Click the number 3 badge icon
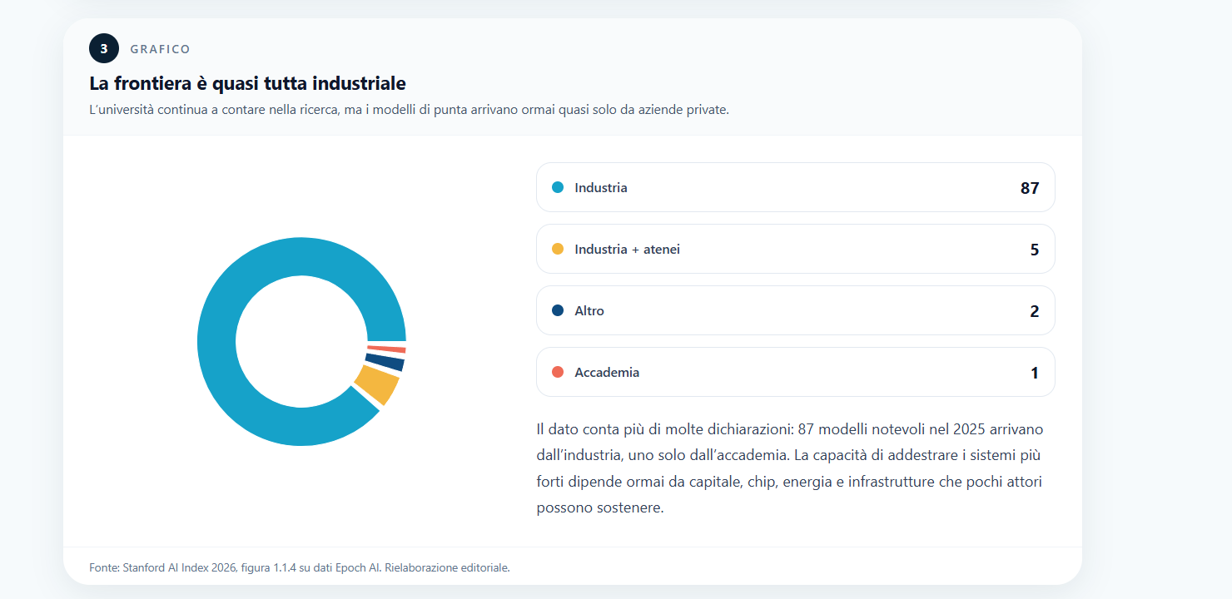The height and width of the screenshot is (599, 1232). pyautogui.click(x=104, y=49)
